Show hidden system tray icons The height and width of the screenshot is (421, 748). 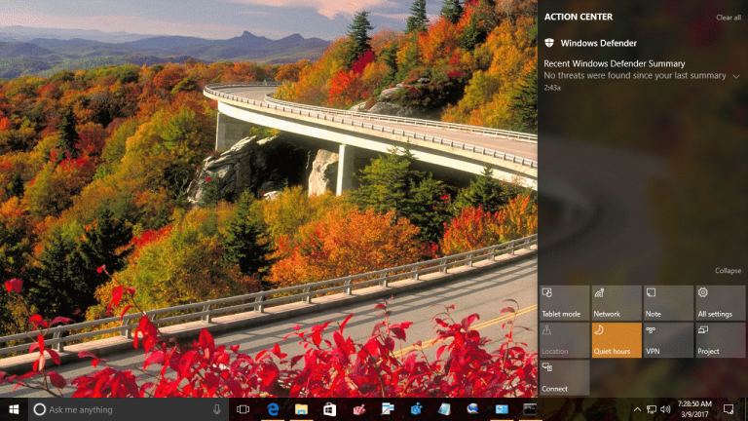click(x=637, y=409)
